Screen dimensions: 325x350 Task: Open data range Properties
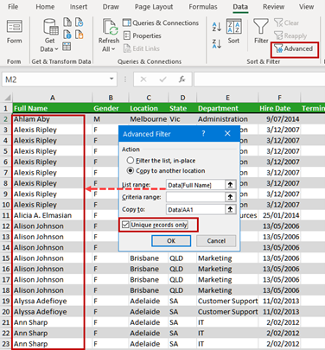point(143,35)
